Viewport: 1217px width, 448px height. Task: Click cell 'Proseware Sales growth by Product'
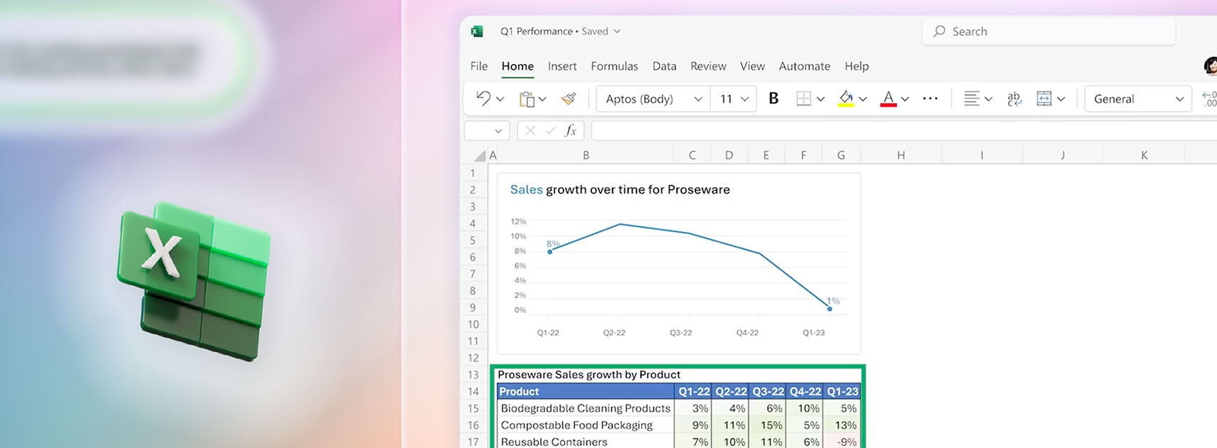[x=589, y=375]
